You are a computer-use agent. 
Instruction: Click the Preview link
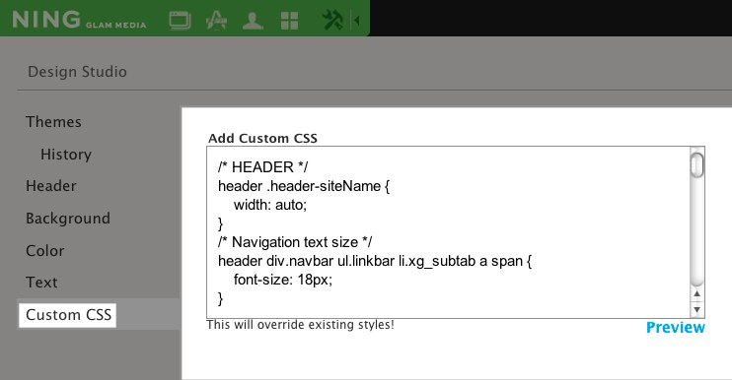pos(675,328)
